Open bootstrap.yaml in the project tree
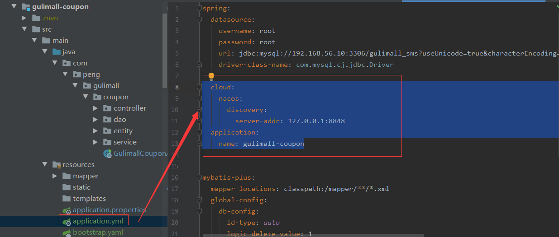The image size is (559, 237). [98, 232]
